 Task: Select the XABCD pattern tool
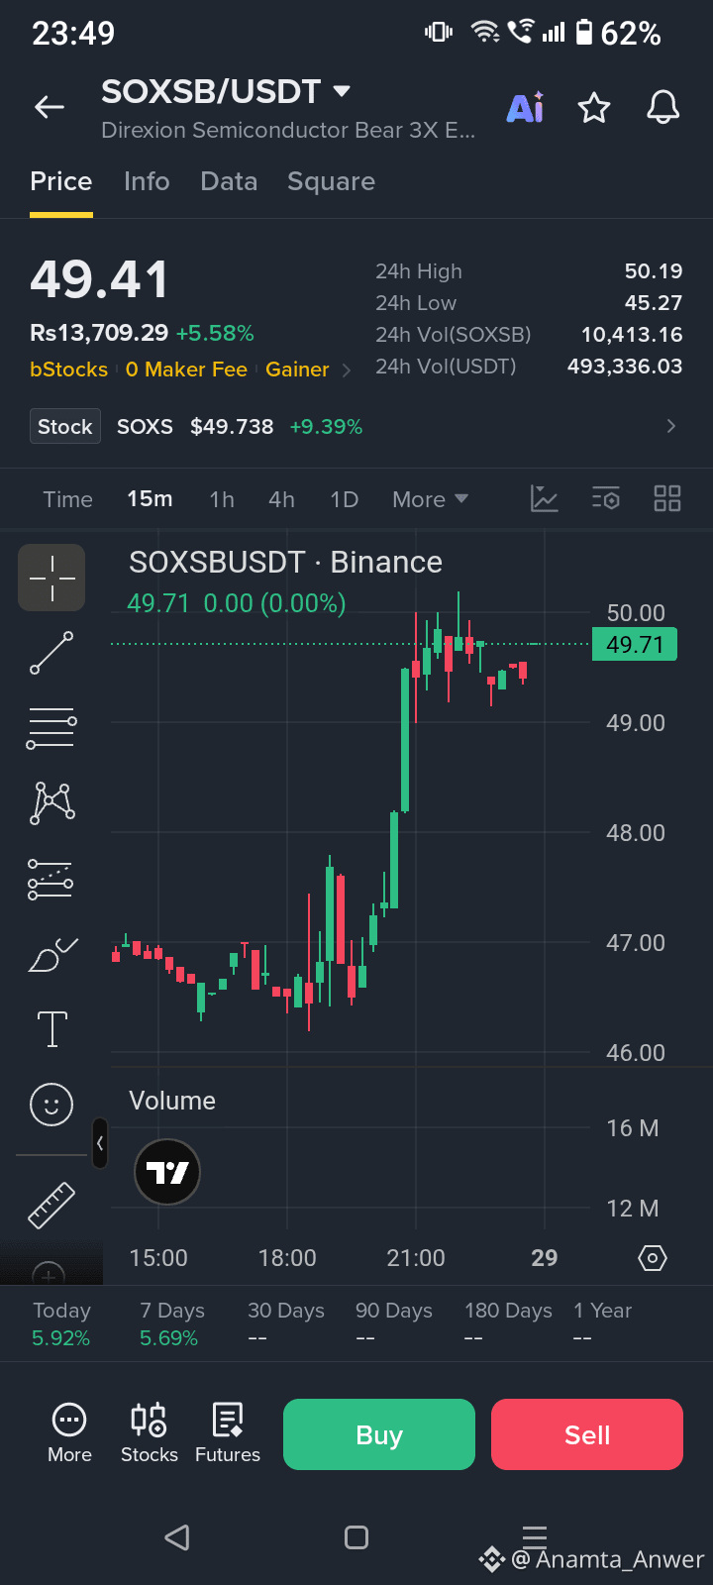pos(51,803)
